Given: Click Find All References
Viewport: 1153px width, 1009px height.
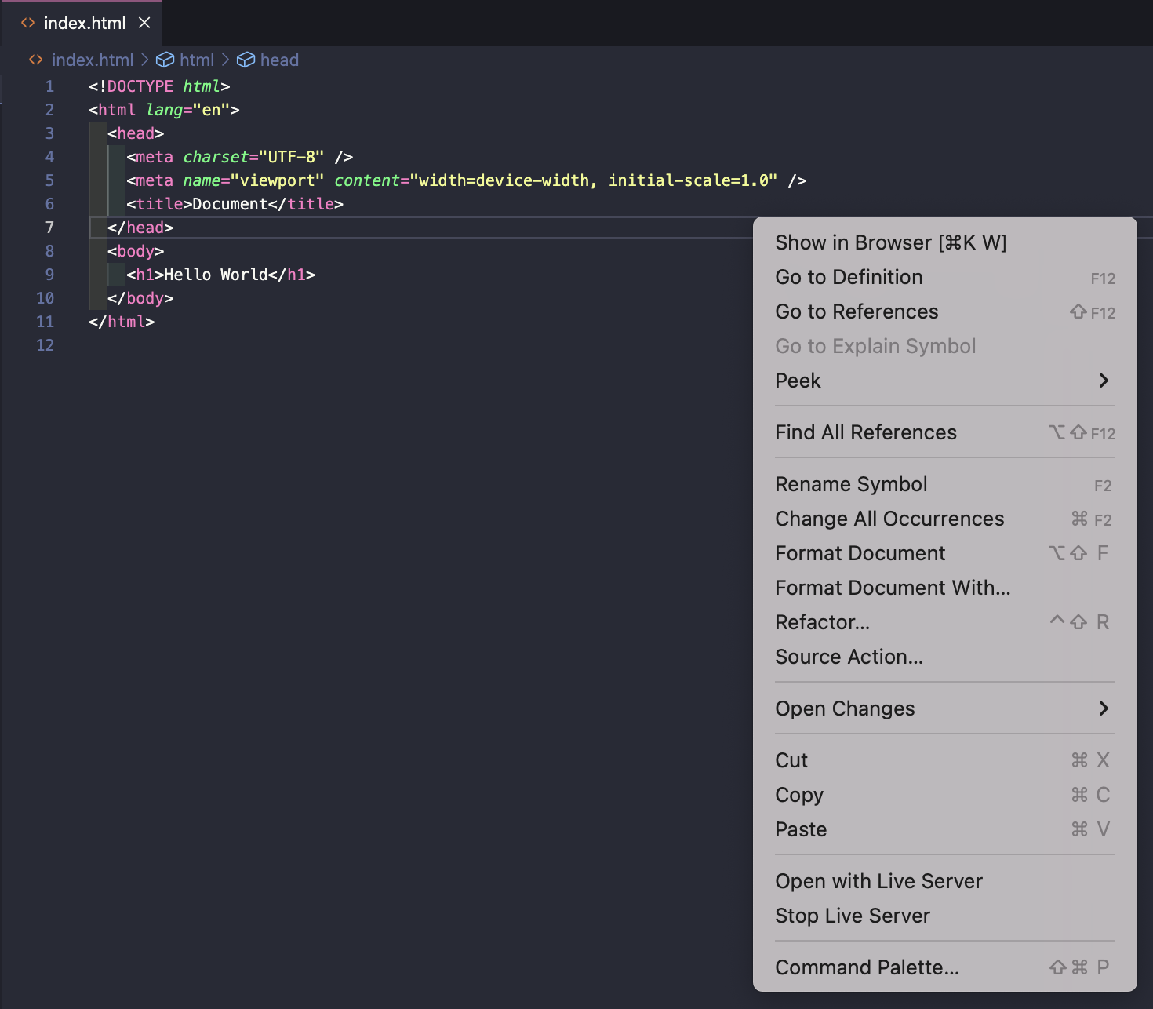Looking at the screenshot, I should pos(865,432).
